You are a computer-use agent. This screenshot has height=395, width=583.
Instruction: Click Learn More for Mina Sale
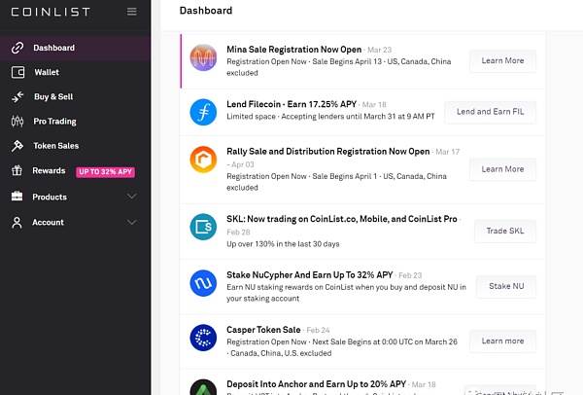coord(502,60)
